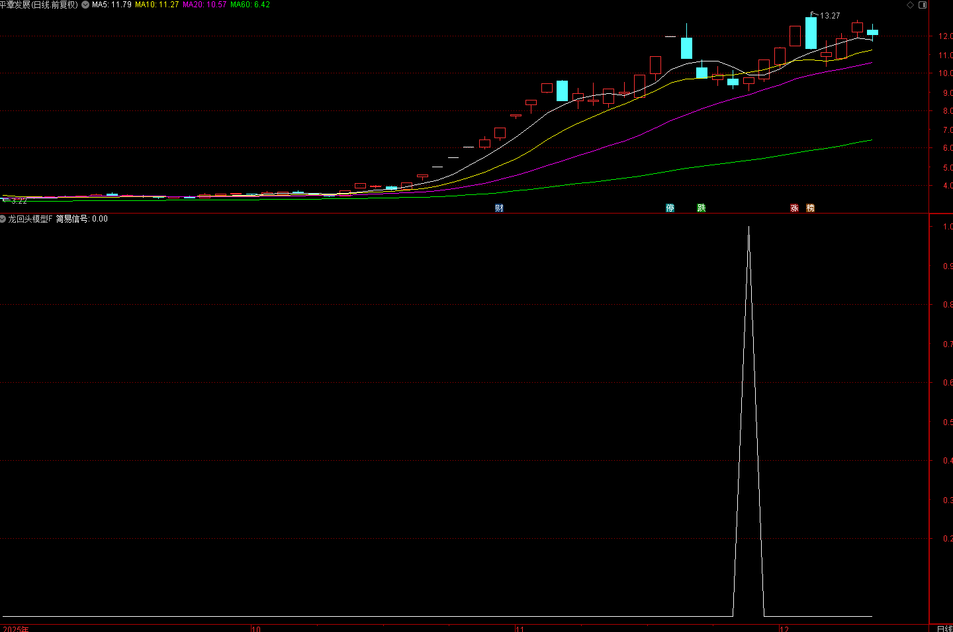Click the large cyan candle below 13.27
The image size is (953, 632).
click(811, 33)
